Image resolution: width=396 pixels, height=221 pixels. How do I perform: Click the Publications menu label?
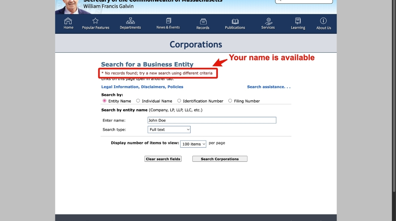coord(235,28)
